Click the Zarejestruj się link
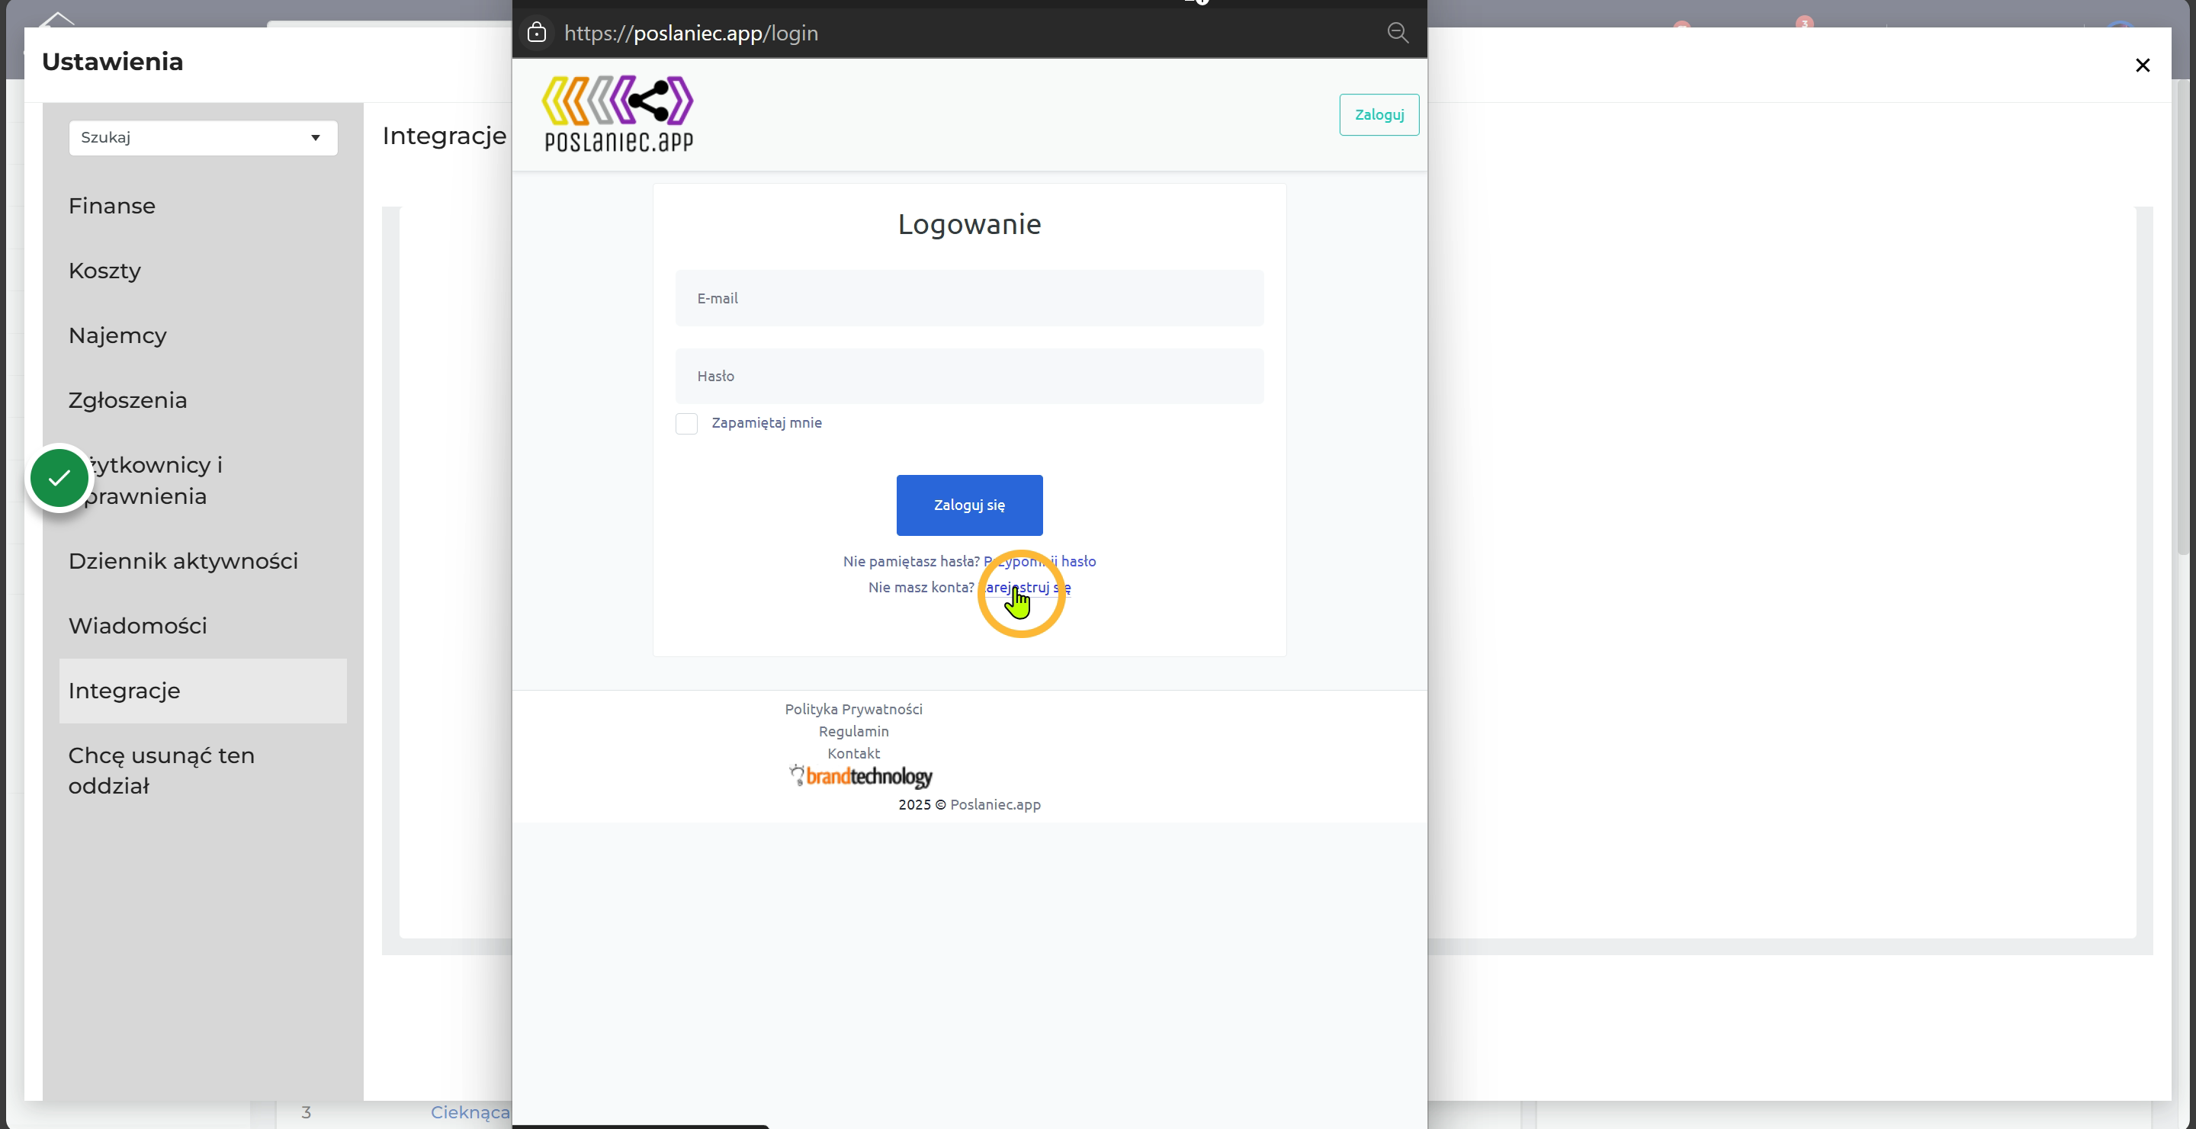Screen dimensions: 2196x1129 [x=1024, y=587]
